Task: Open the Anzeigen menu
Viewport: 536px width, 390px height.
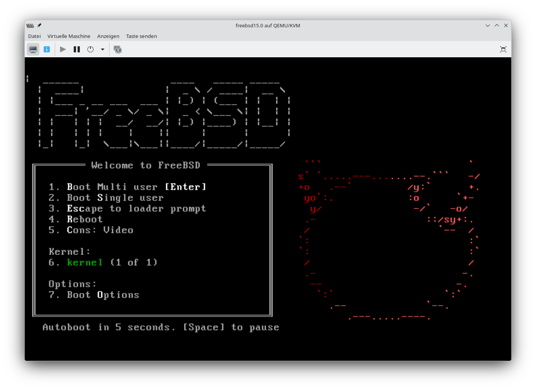Action: pyautogui.click(x=108, y=36)
